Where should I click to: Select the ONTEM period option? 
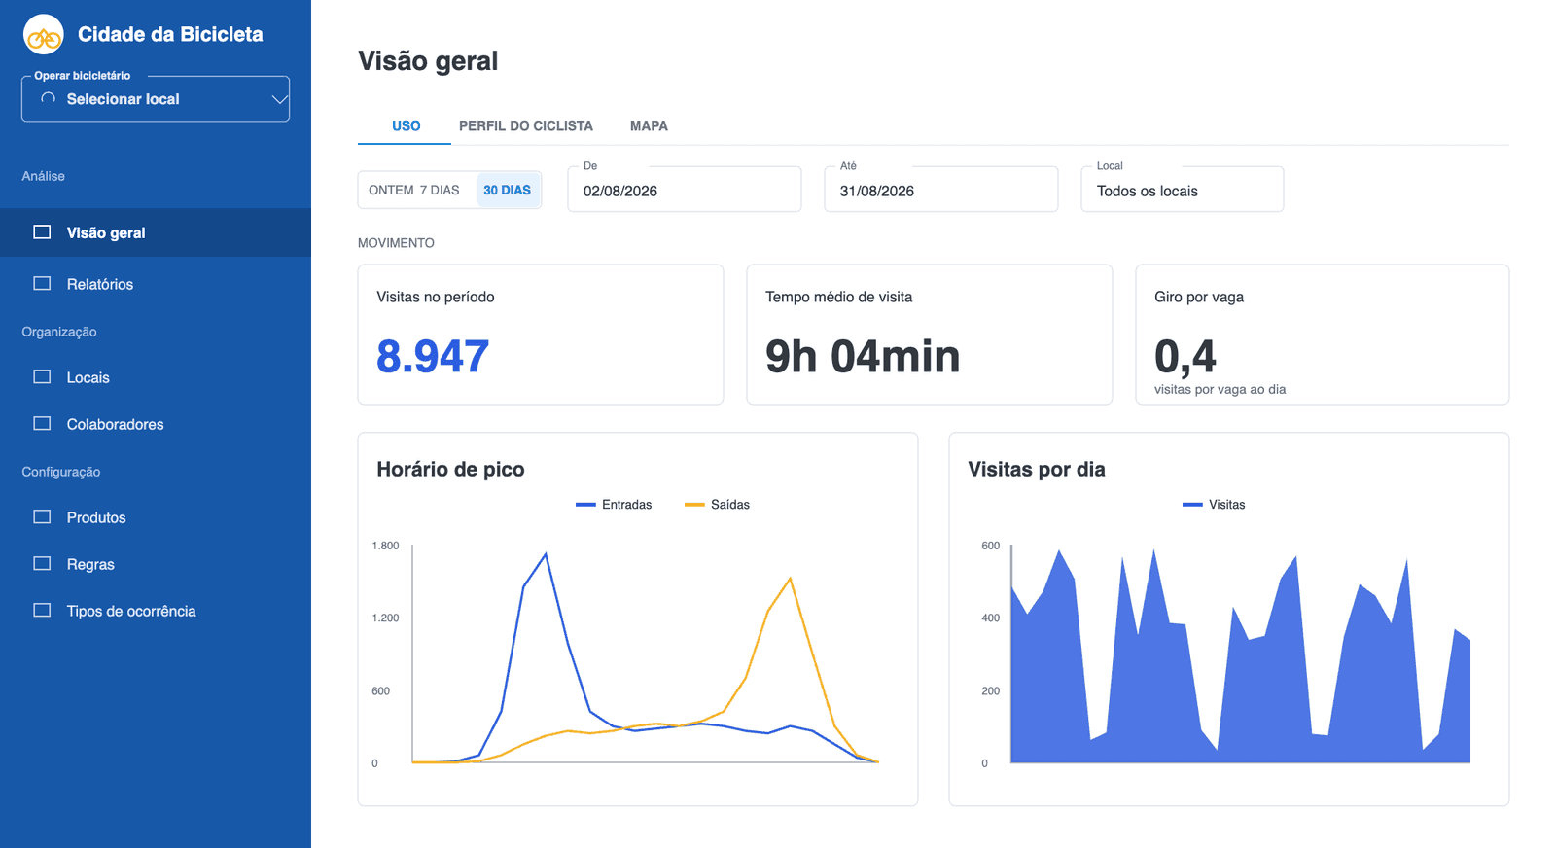[x=391, y=190]
